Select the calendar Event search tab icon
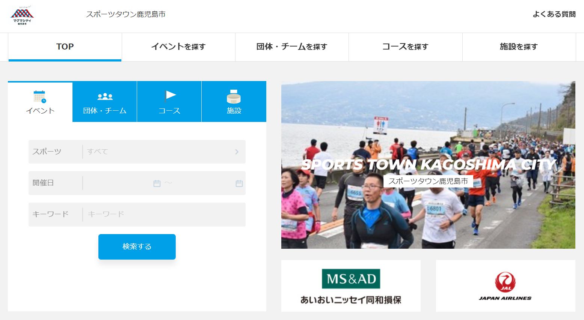 pos(39,97)
